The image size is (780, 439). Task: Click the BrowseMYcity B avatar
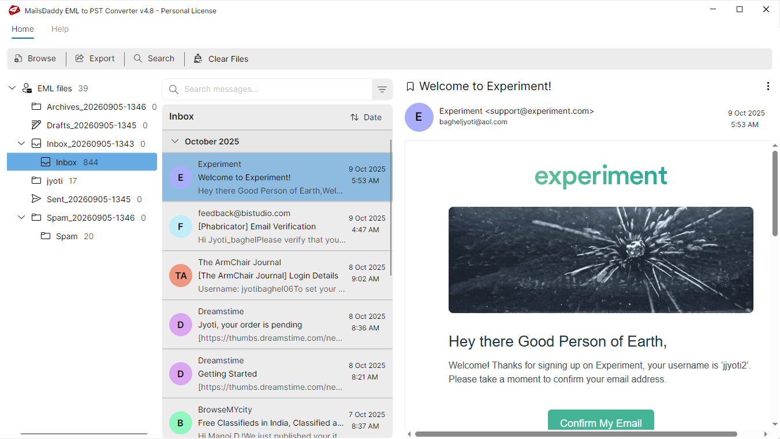(181, 423)
